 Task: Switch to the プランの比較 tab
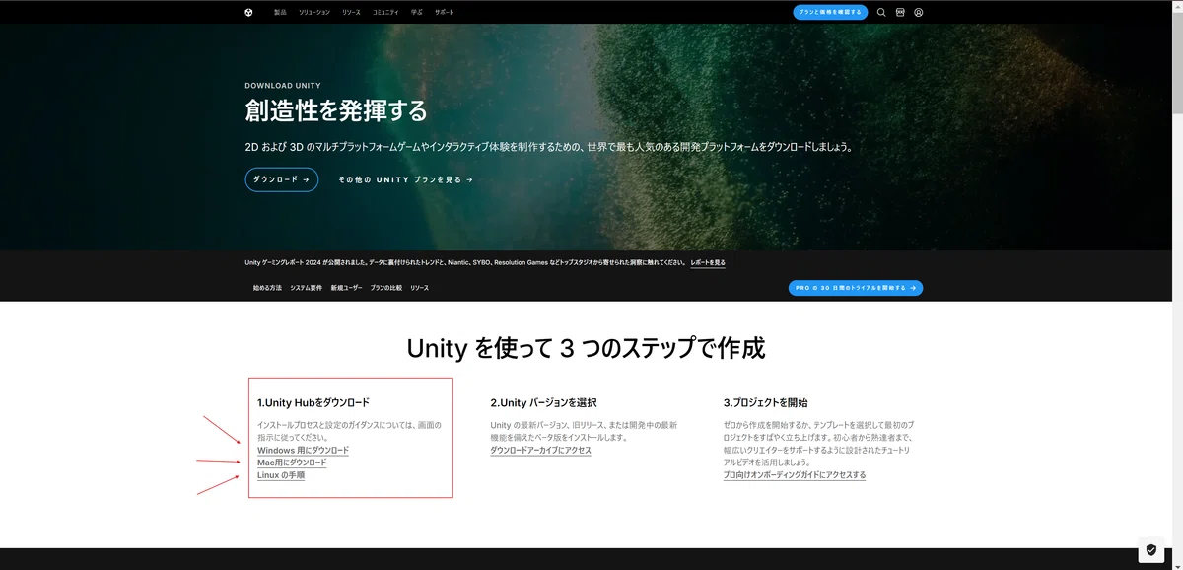pos(386,288)
